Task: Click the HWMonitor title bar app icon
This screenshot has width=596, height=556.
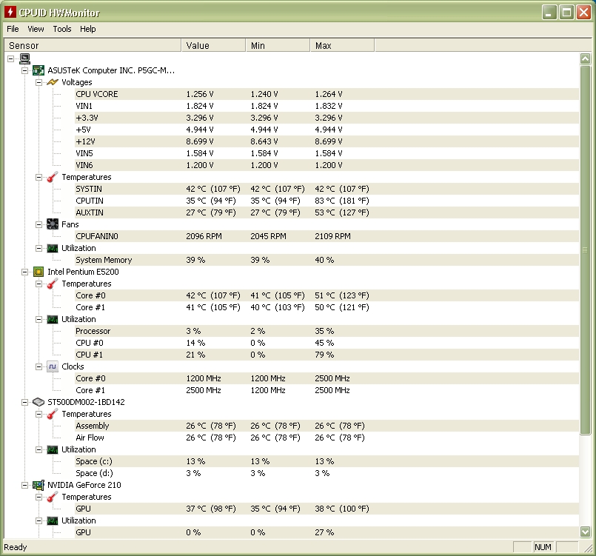Action: click(x=10, y=12)
